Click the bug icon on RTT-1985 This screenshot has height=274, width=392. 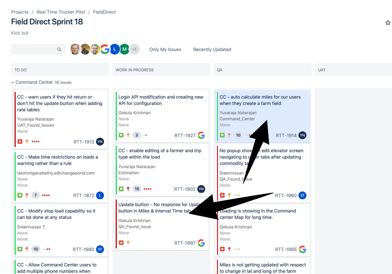(x=222, y=249)
